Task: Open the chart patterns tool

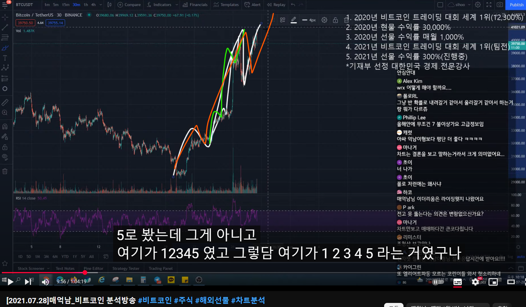Action: [x=5, y=68]
